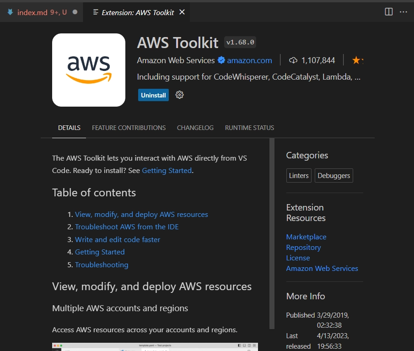
Task: Open the editor more actions ellipsis menu
Action: [x=403, y=12]
